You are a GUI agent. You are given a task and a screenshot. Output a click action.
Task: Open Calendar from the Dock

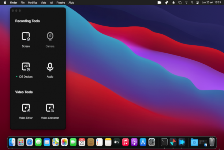(82, 142)
